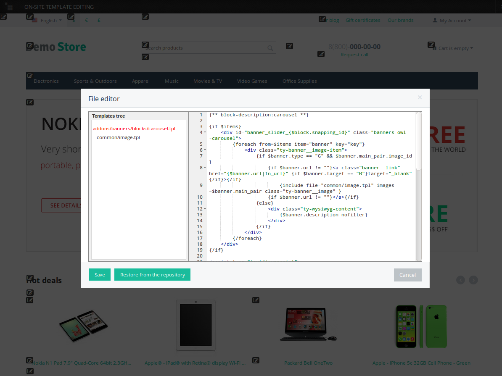Click the edit-template icon beside Request call
This screenshot has width=502, height=376.
point(321,54)
